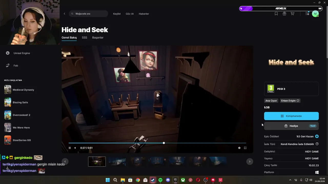Viewport: 328px width, 184px height.
Task: Click the 10.02.23 release date value
Action: pos(314,165)
